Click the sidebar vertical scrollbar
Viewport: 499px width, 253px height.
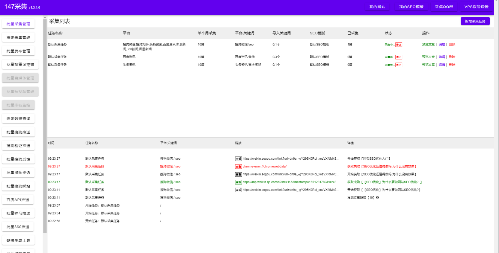click(45, 126)
